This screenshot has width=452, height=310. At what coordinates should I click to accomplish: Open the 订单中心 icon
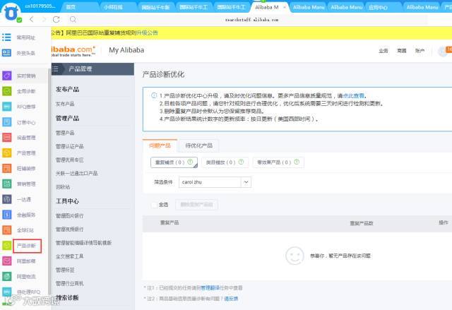(7, 122)
